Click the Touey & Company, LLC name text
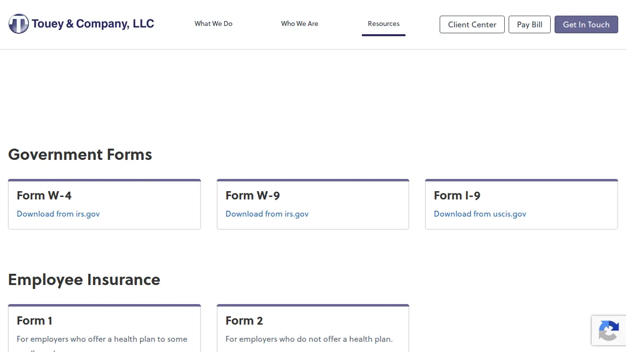This screenshot has width=626, height=352. [93, 23]
